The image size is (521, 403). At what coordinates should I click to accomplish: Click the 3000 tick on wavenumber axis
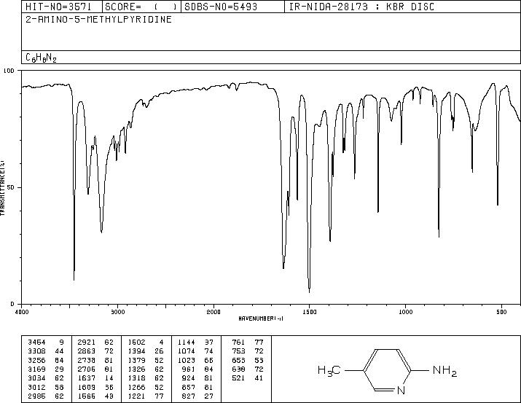click(x=117, y=312)
